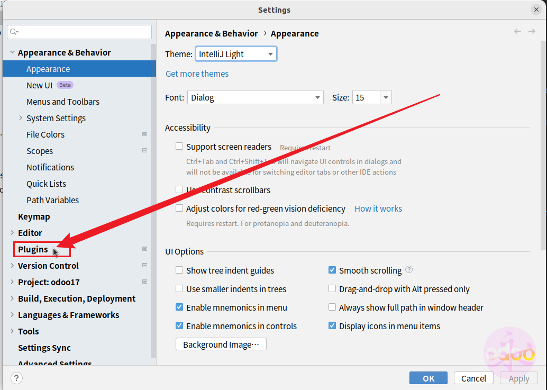This screenshot has width=547, height=390.
Task: Collapse the Appearance & Behavior section
Action: 12,52
